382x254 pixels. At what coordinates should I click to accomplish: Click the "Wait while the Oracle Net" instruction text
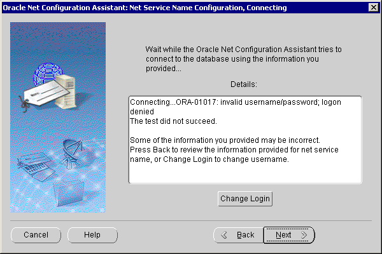pyautogui.click(x=244, y=49)
